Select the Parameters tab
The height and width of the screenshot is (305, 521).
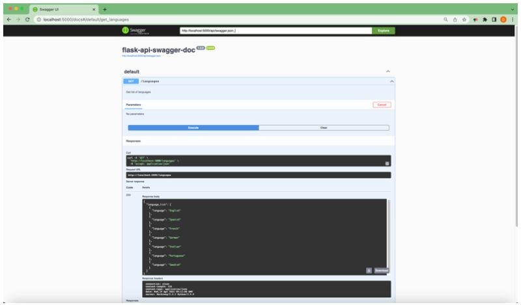click(134, 105)
